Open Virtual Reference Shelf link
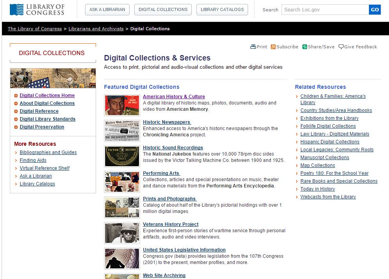Screen dimensions: 389x279 pyautogui.click(x=44, y=168)
